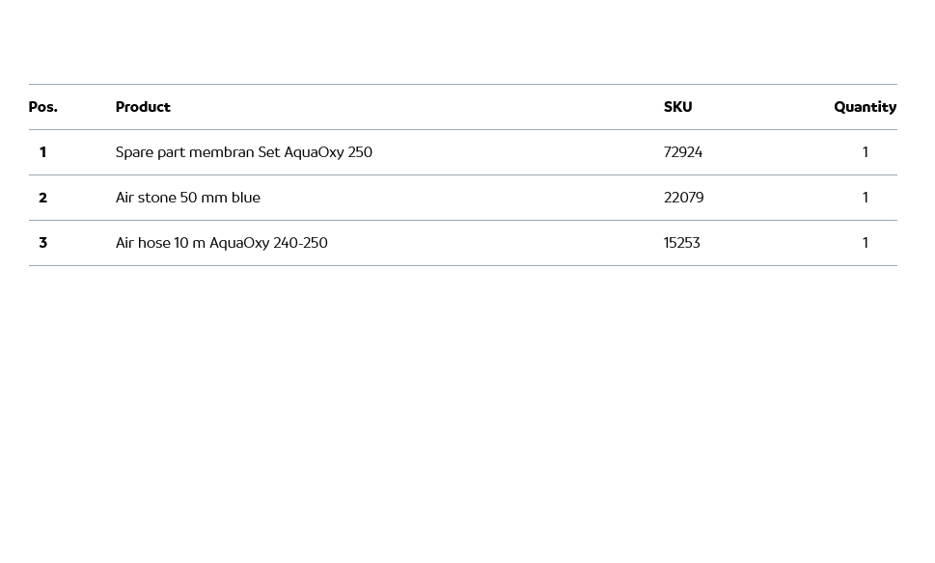Viewport: 935px width, 563px height.
Task: Click SKU 22079
Action: tap(683, 198)
